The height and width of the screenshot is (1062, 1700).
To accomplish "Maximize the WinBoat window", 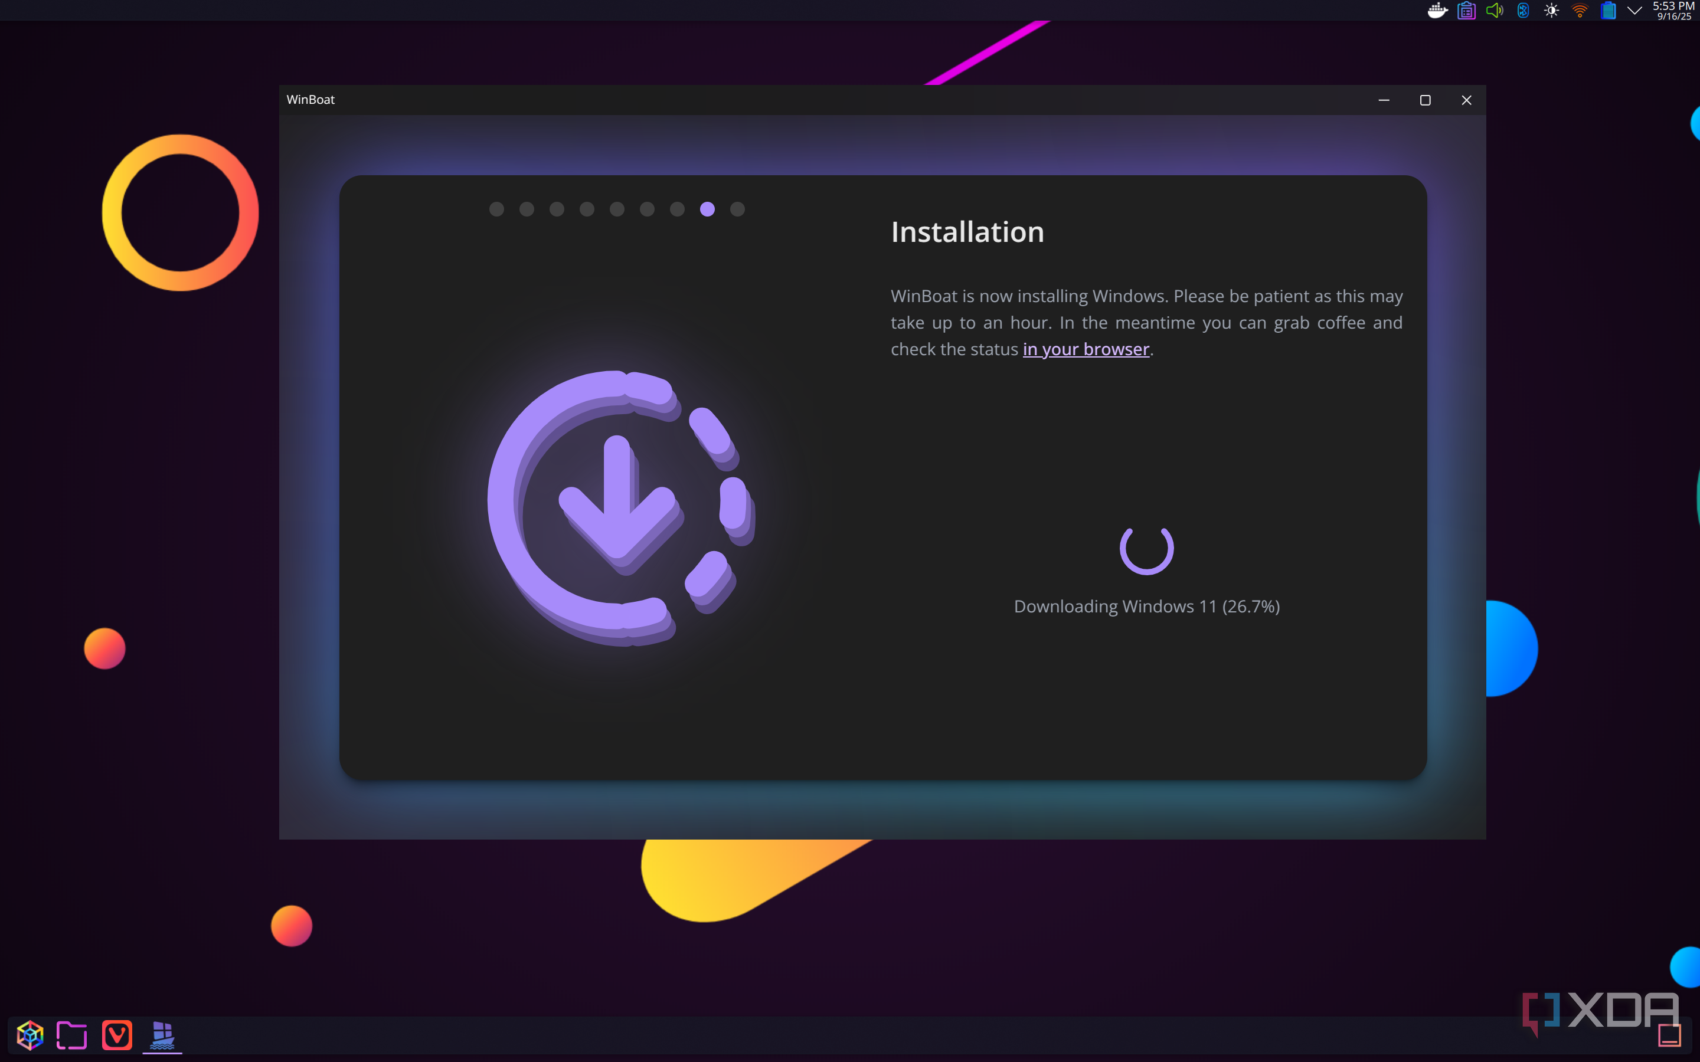I will coord(1426,100).
